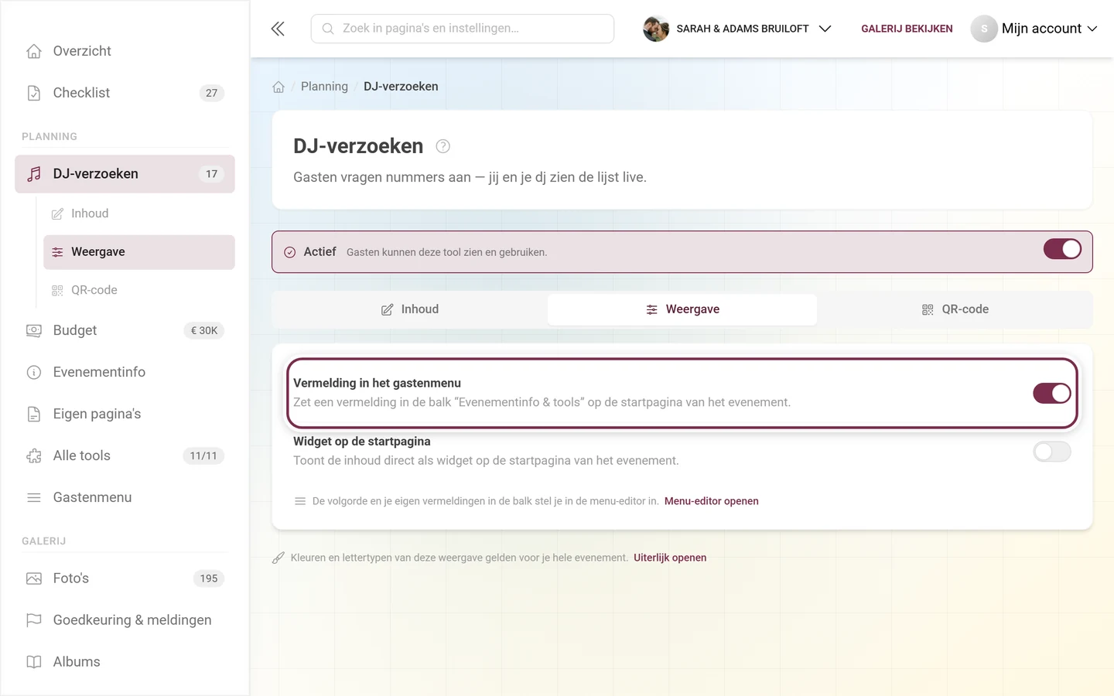Click the Menu-editor openen link

712,501
